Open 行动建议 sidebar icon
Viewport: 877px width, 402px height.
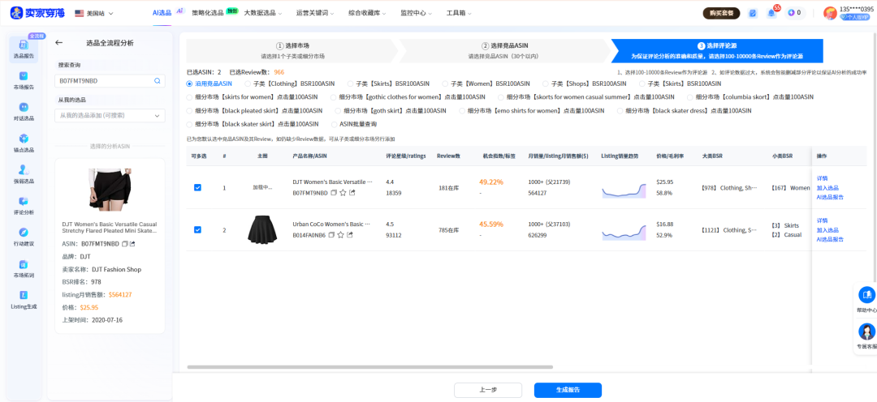[x=24, y=236]
